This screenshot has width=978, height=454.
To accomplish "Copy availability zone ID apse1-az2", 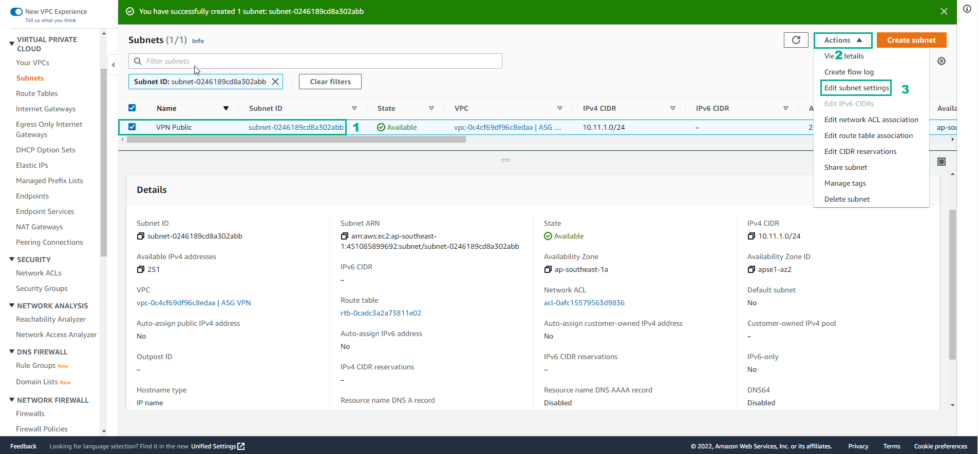I will [x=751, y=269].
